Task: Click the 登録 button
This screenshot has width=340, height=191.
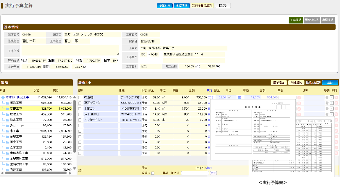Action: [x=330, y=82]
